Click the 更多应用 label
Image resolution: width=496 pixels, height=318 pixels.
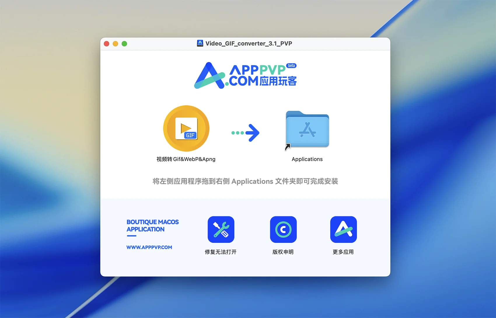(343, 252)
